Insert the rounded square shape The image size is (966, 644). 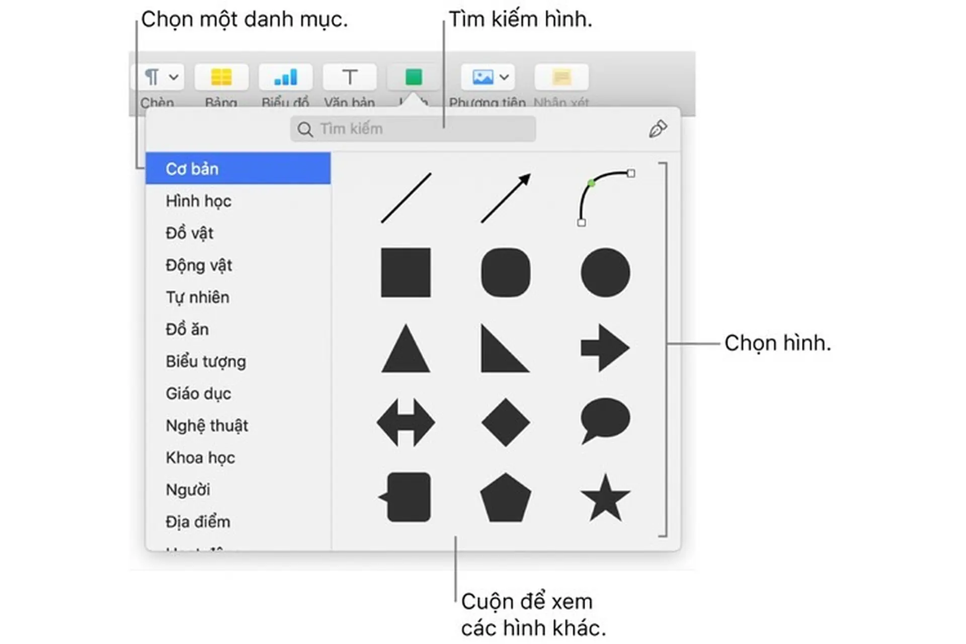(x=506, y=272)
